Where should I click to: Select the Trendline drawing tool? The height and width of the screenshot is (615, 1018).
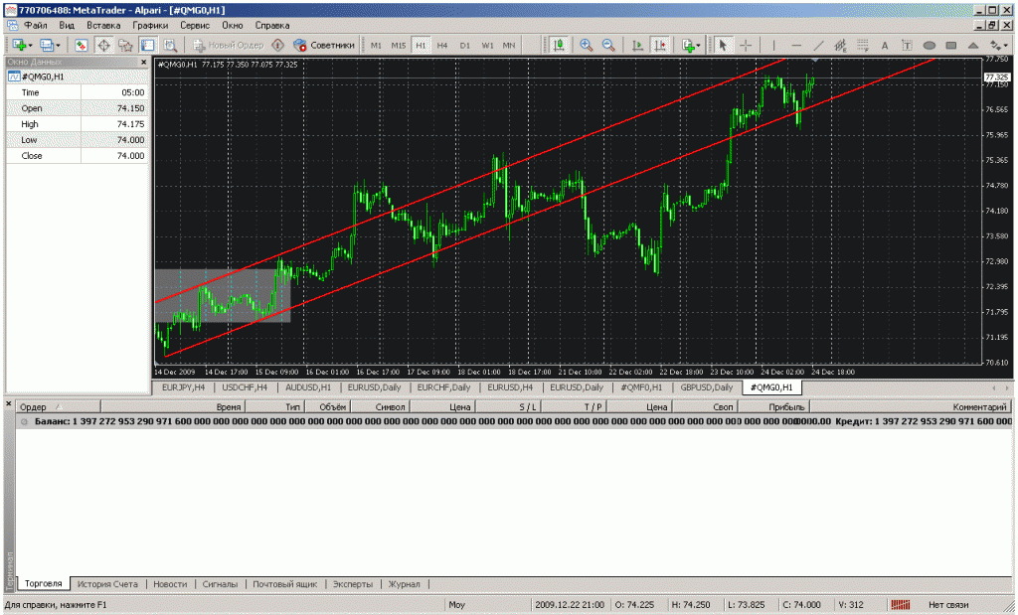click(x=819, y=45)
